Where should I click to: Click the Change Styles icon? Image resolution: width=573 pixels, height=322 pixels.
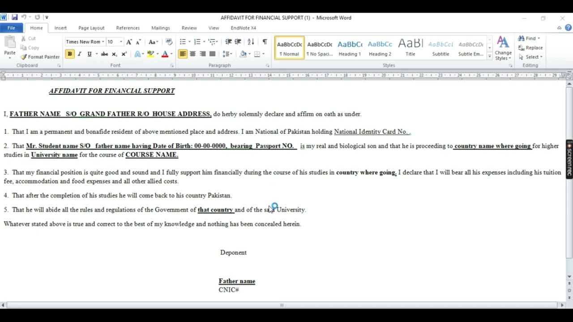(x=503, y=48)
